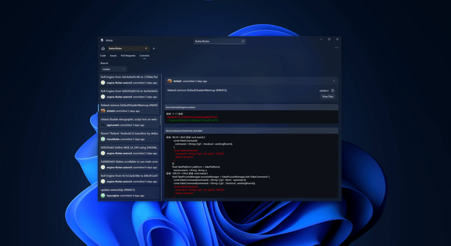Image resolution: width=451 pixels, height=246 pixels.
Task: Switch to the Issues tab
Action: (x=113, y=56)
